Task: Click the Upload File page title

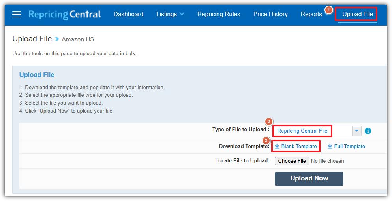Action: tap(32, 39)
